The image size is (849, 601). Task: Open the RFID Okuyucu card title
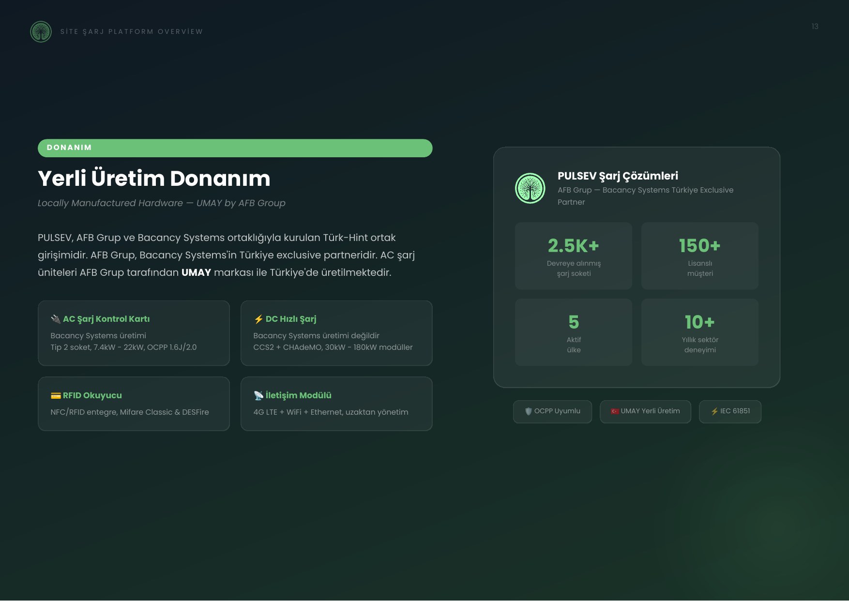(92, 395)
